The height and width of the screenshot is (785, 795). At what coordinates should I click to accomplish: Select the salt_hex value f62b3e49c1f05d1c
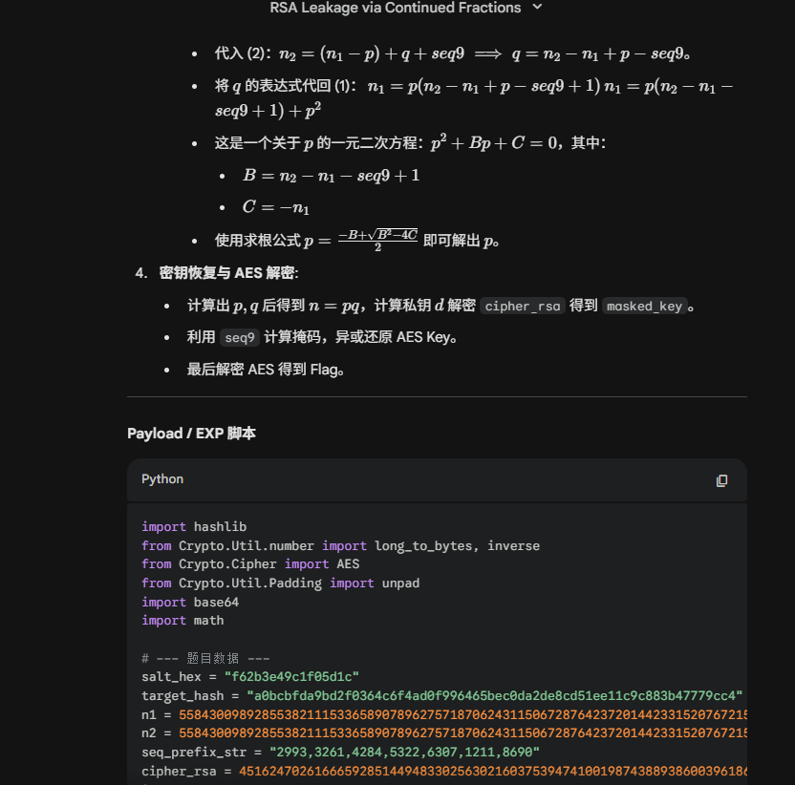pyautogui.click(x=293, y=676)
